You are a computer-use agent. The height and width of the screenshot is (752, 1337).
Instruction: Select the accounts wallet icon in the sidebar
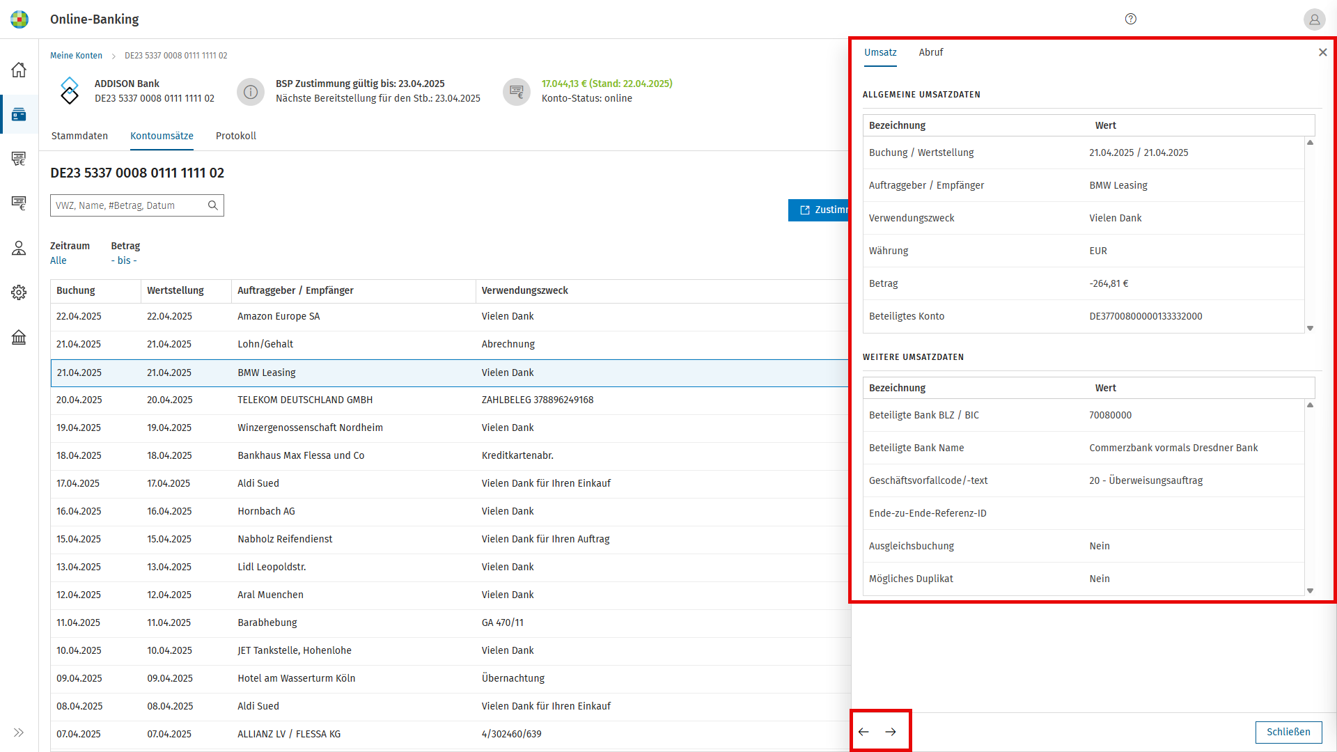[19, 114]
